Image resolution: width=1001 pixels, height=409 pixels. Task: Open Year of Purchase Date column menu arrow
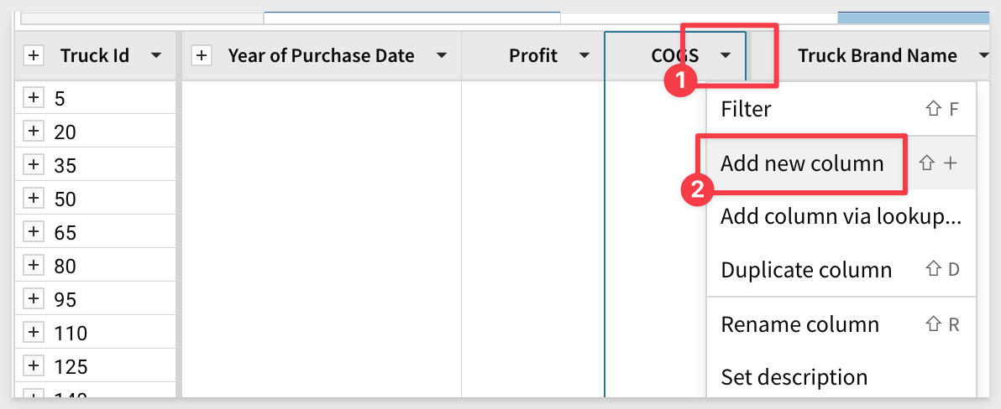[441, 56]
